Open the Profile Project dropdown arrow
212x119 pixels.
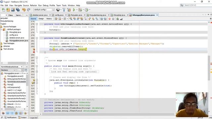point(89,10)
